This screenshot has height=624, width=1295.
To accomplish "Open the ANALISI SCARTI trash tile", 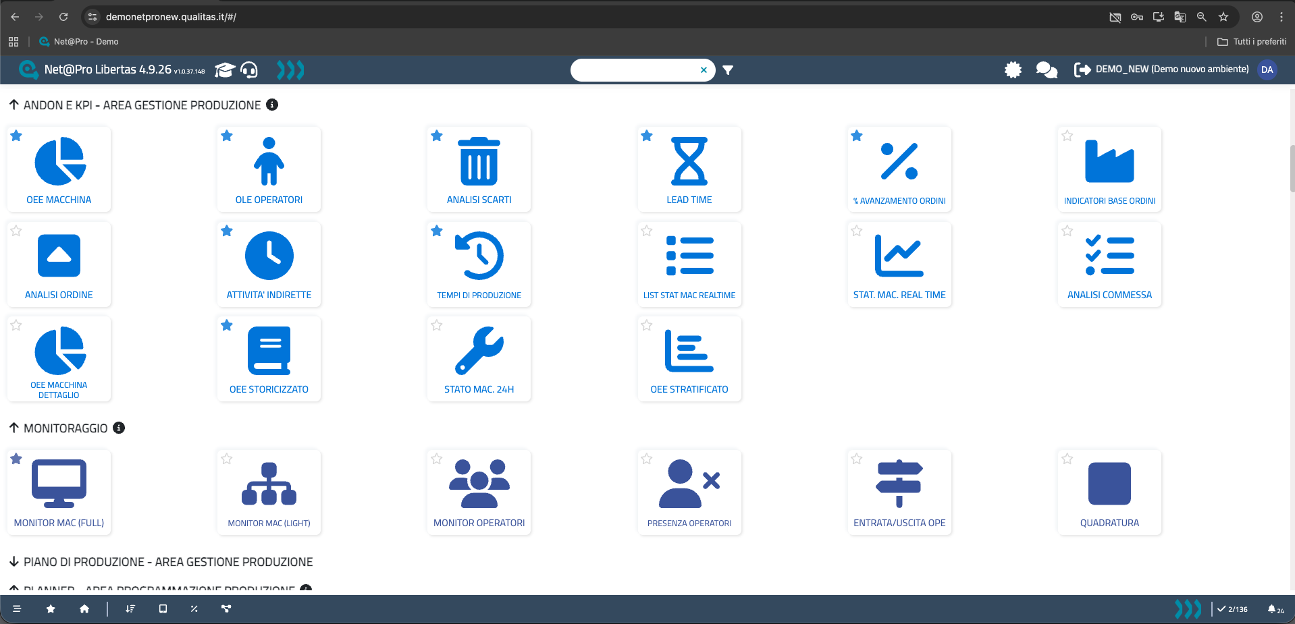I will click(479, 169).
